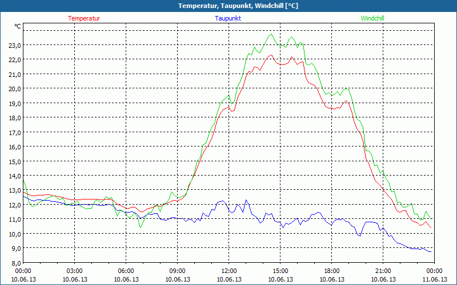Click the 23,0 y-axis value
Image resolution: width=457 pixels, height=285 pixels.
point(15,46)
